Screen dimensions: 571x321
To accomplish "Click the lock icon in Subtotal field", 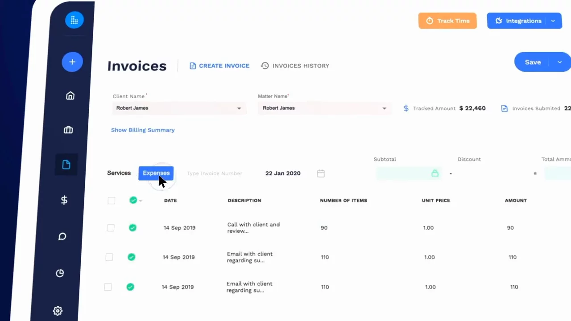I will 434,173.
